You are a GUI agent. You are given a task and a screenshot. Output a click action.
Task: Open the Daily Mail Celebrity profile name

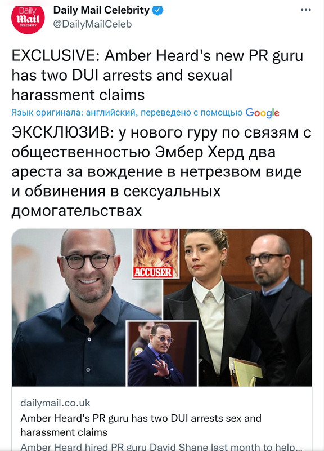[101, 10]
